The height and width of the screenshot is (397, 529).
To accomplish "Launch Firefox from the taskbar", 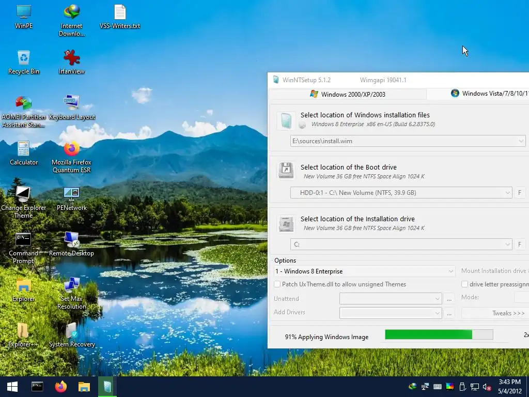I will coord(61,387).
